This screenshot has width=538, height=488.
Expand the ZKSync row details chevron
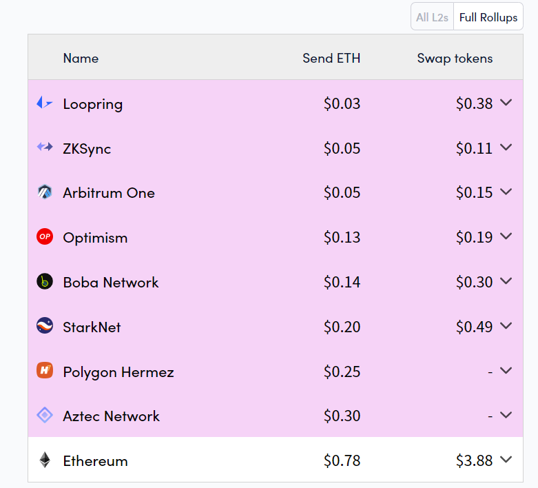[x=506, y=147]
